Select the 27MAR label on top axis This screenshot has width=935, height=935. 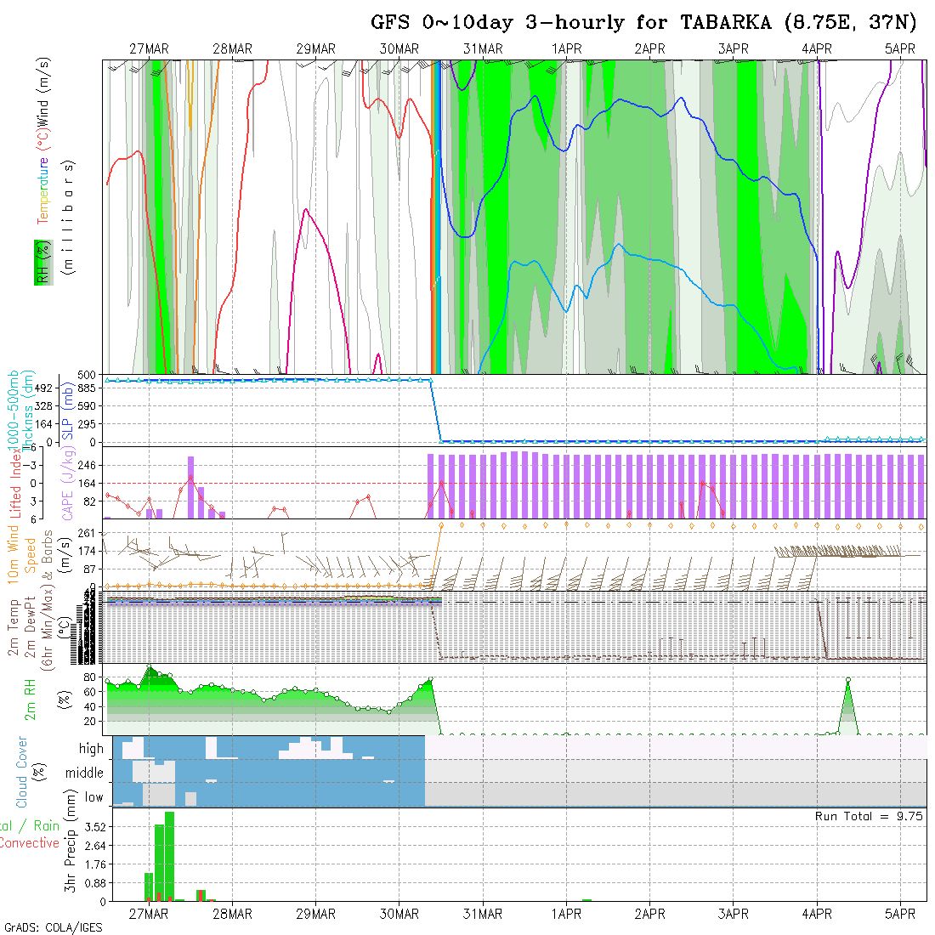click(149, 49)
